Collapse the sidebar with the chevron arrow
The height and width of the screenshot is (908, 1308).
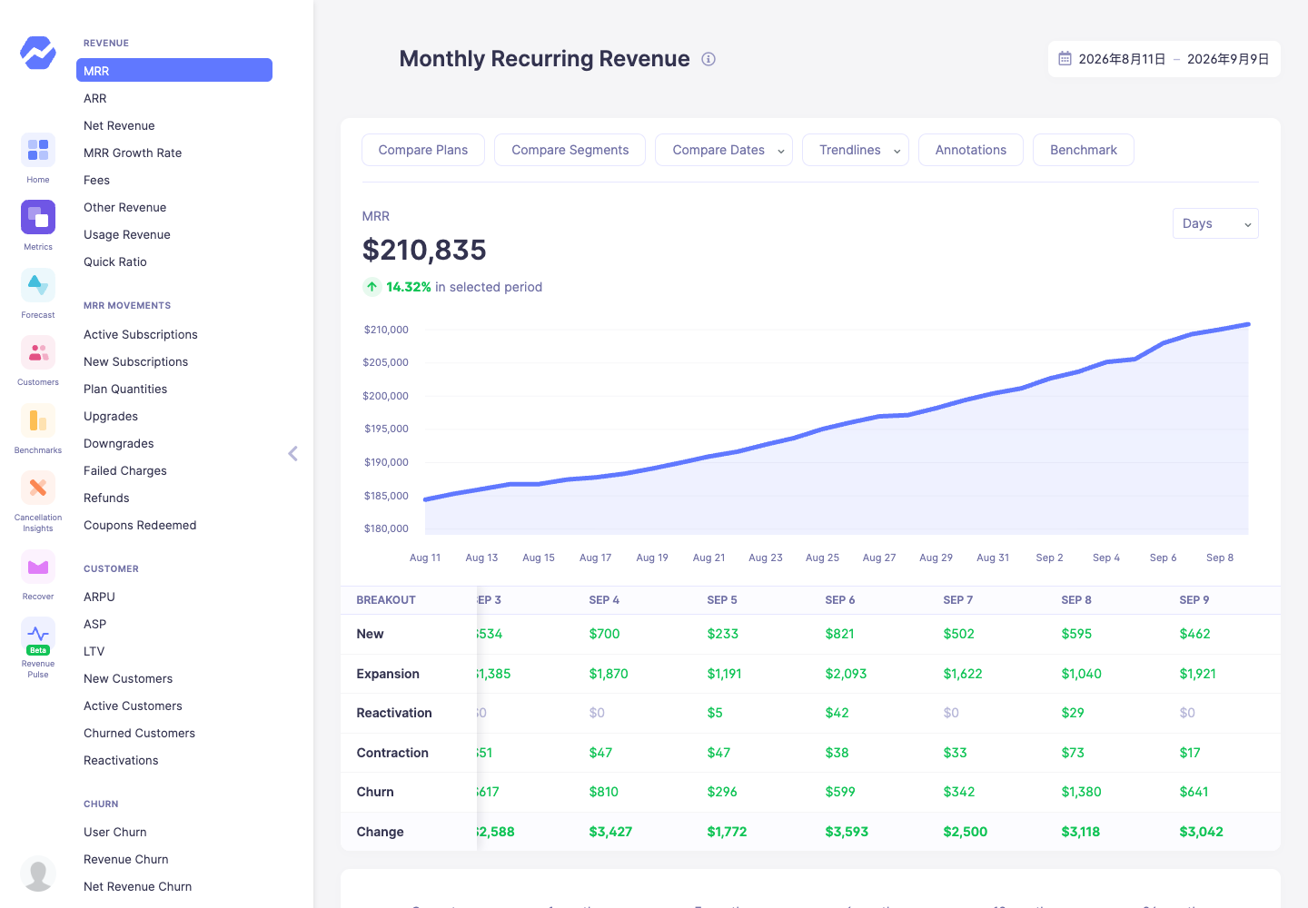(x=292, y=454)
